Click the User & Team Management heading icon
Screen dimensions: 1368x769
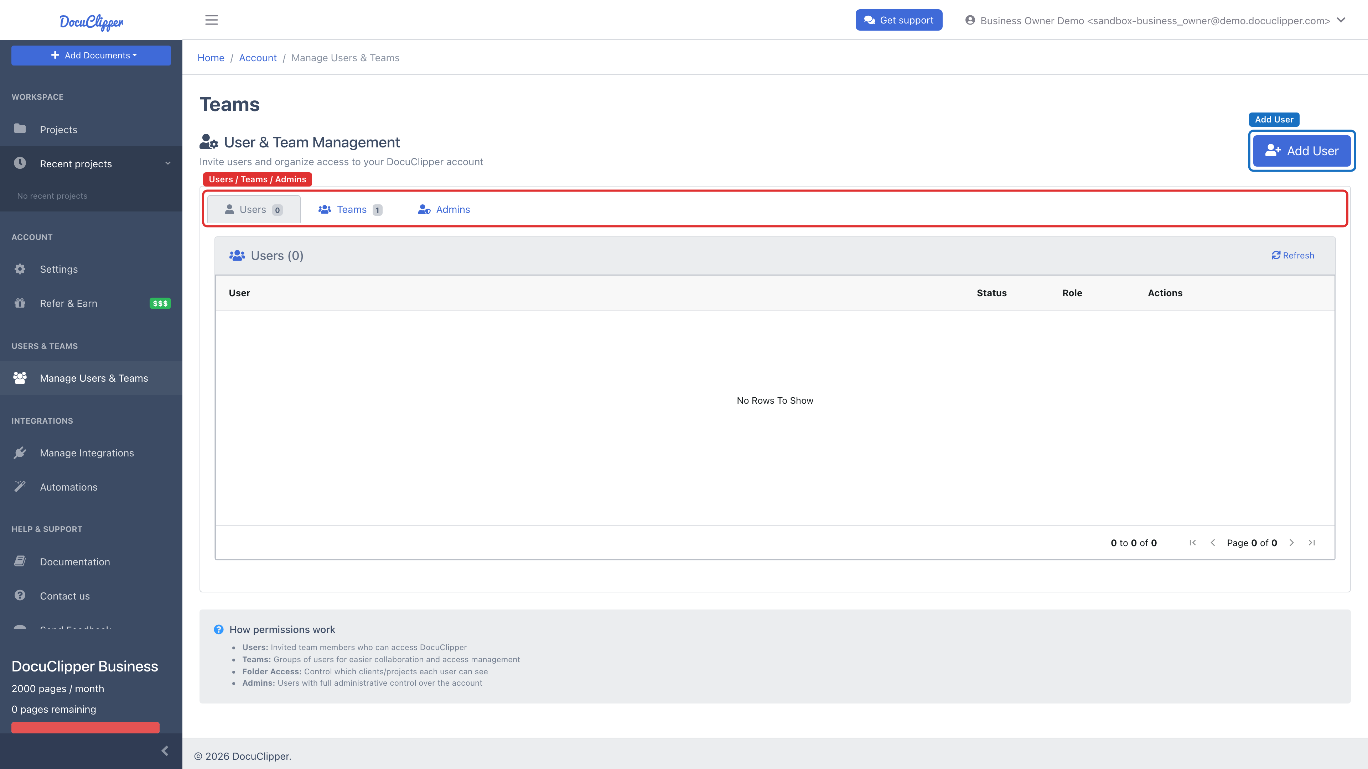(x=209, y=142)
